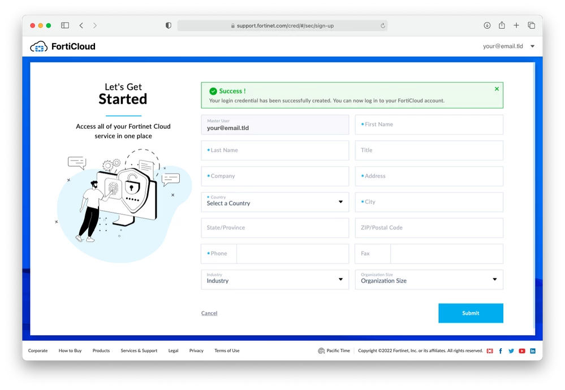Open the Phone country code selector
This screenshot has height=390, width=565.
tap(219, 254)
